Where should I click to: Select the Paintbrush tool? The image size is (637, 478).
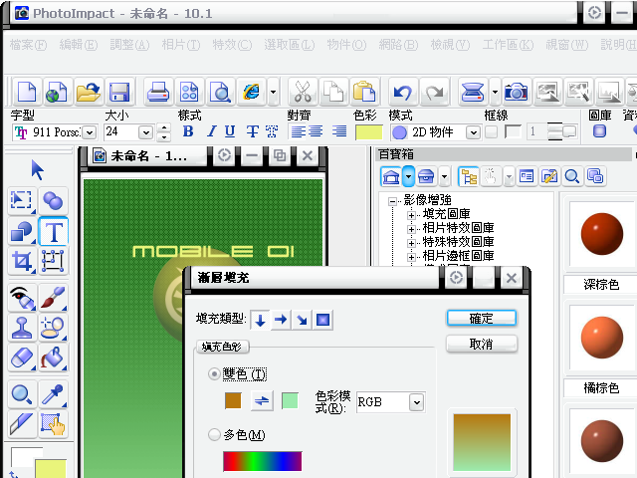[x=53, y=298]
